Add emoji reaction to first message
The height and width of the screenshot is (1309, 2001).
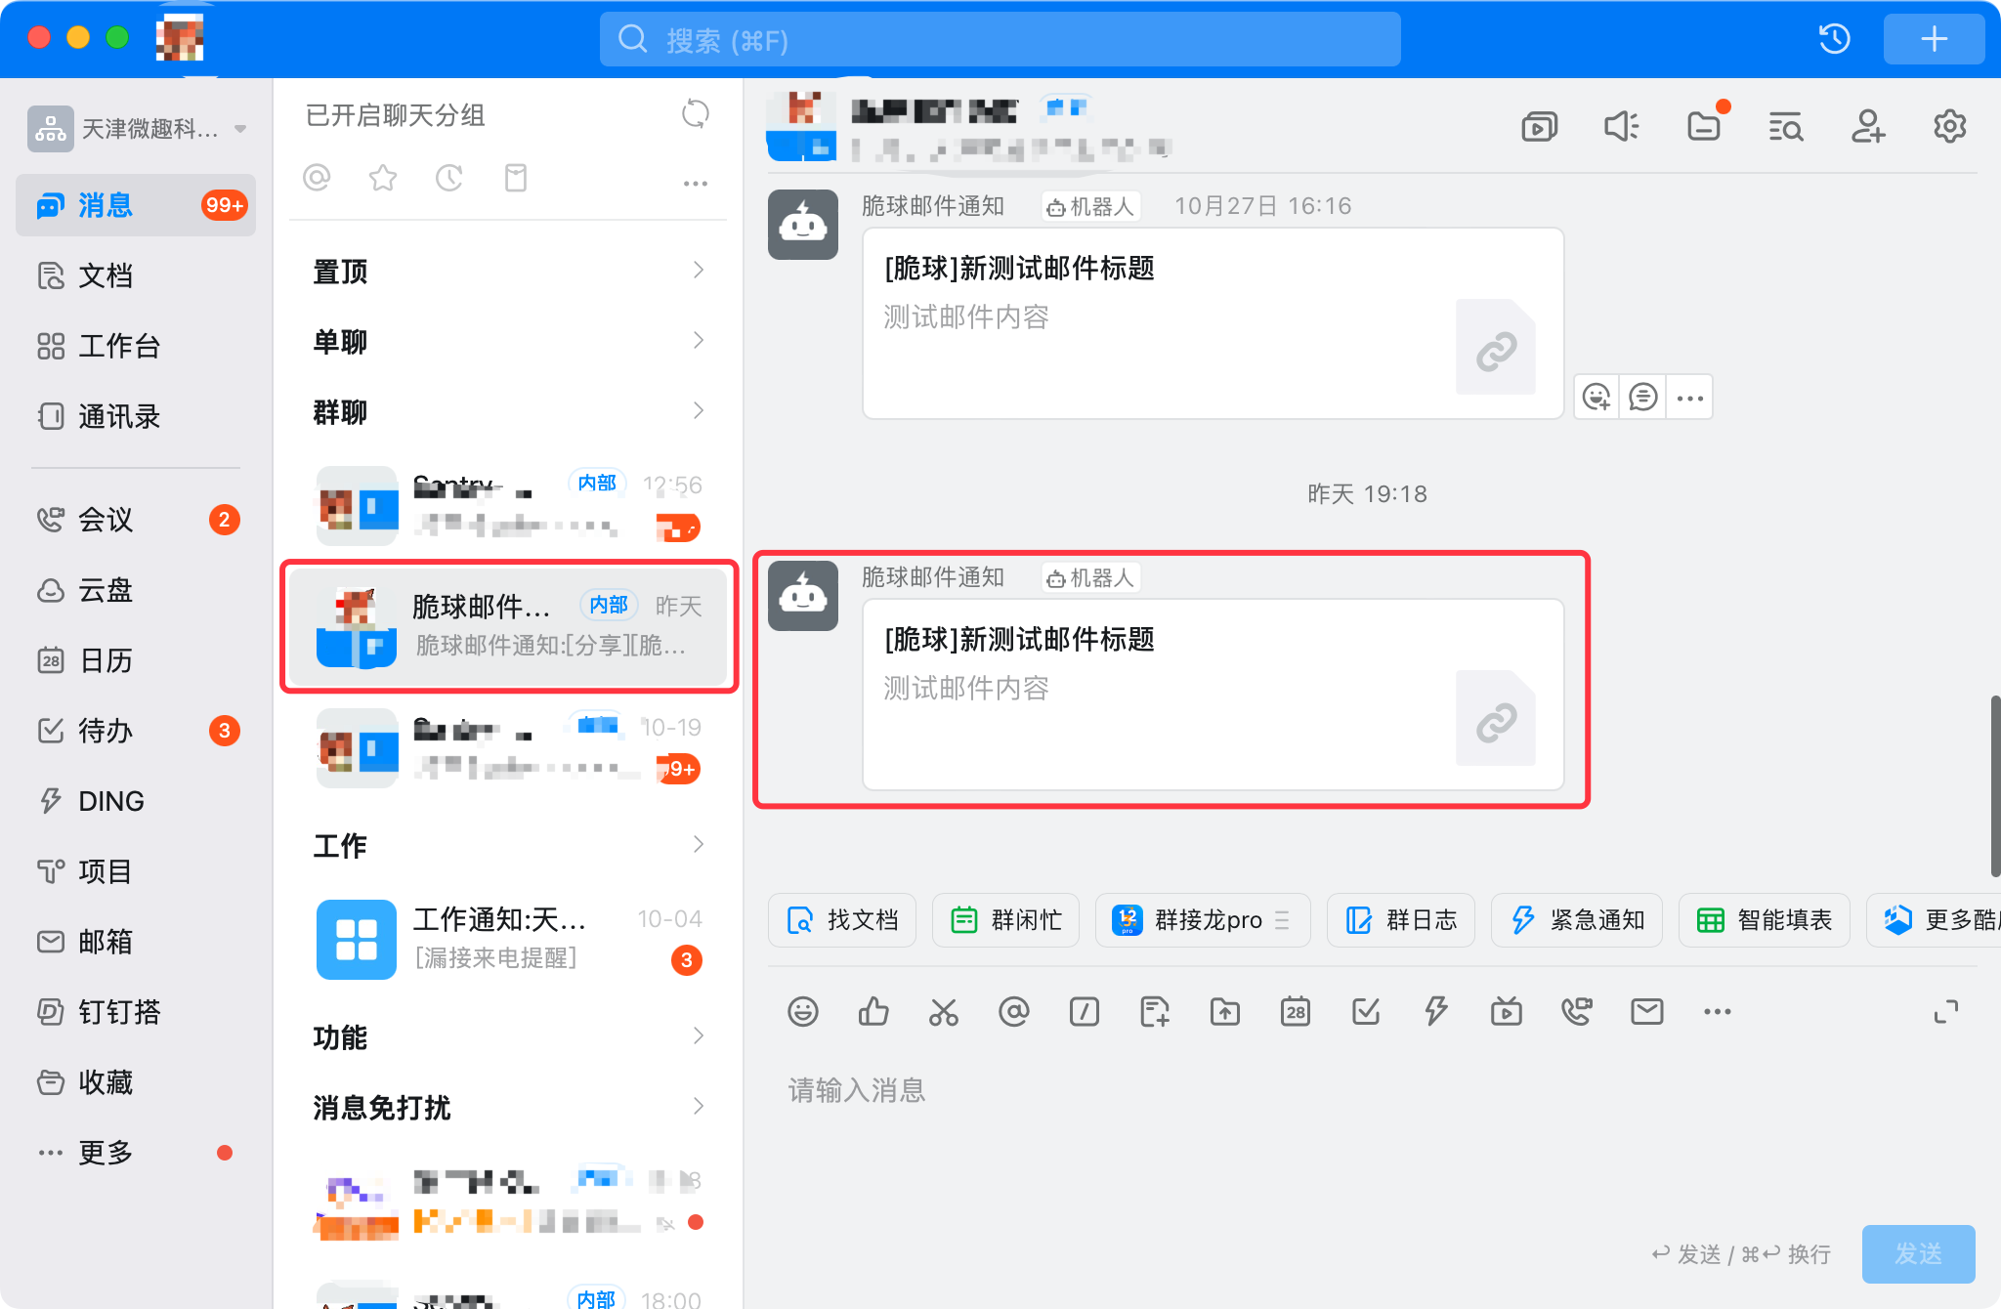coord(1597,397)
